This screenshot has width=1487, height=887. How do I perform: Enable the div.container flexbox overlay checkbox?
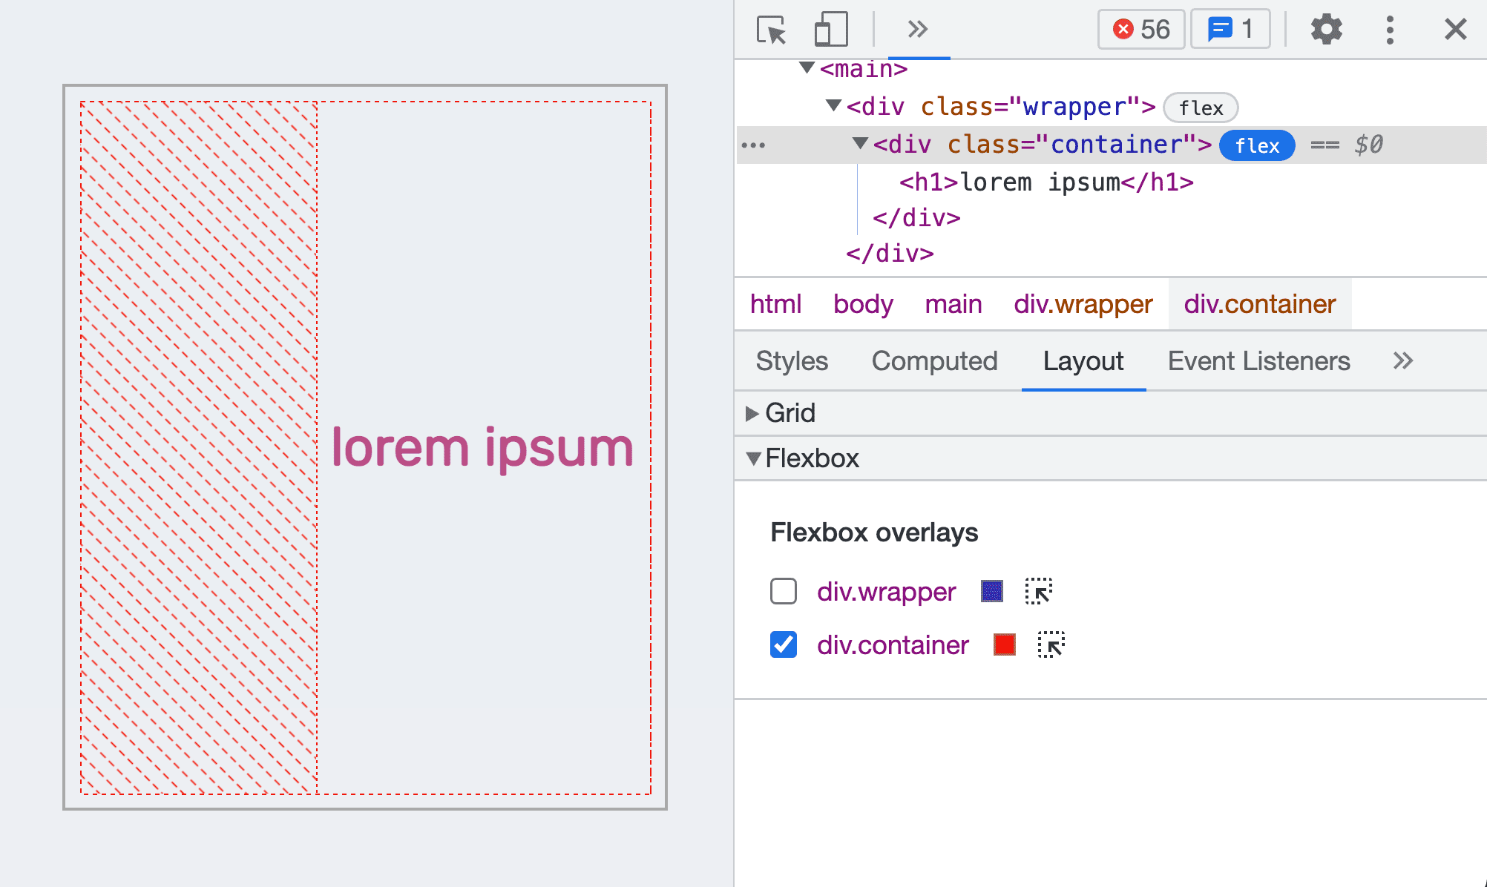click(x=781, y=644)
